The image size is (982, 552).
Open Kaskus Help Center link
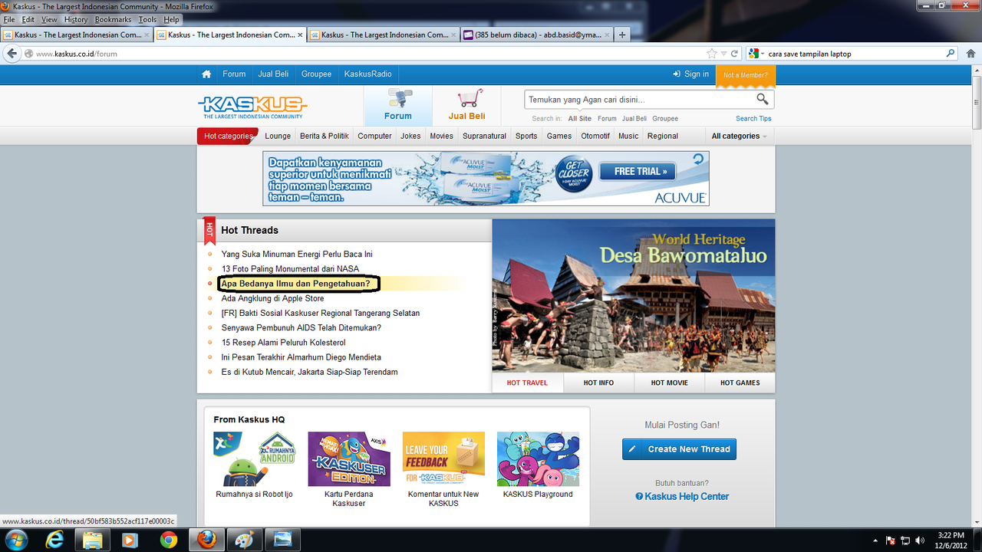tap(682, 496)
